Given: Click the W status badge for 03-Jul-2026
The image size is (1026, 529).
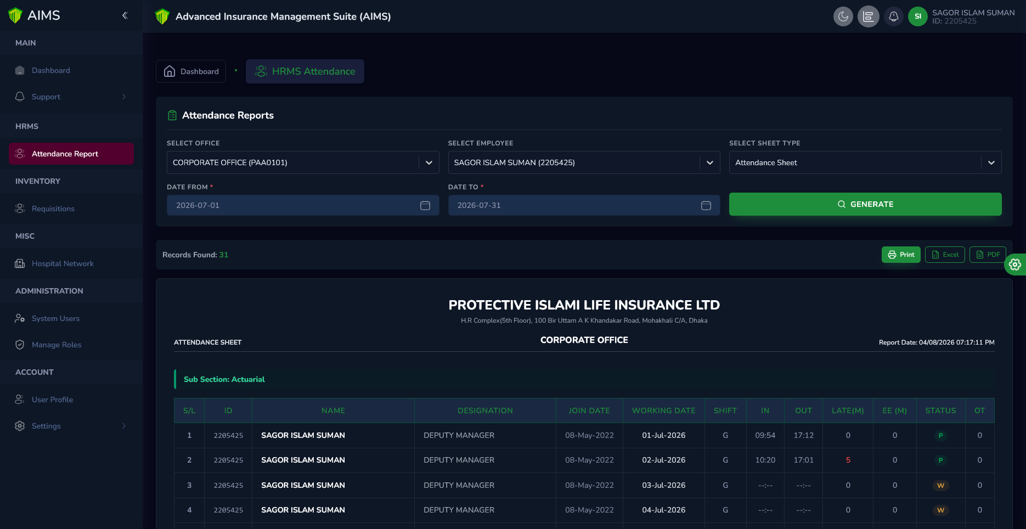Looking at the screenshot, I should [x=940, y=486].
